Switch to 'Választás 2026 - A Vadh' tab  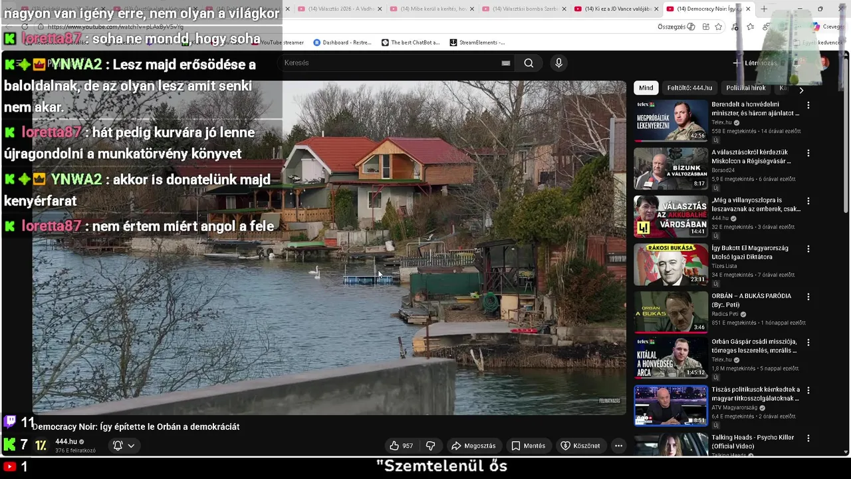[340, 9]
